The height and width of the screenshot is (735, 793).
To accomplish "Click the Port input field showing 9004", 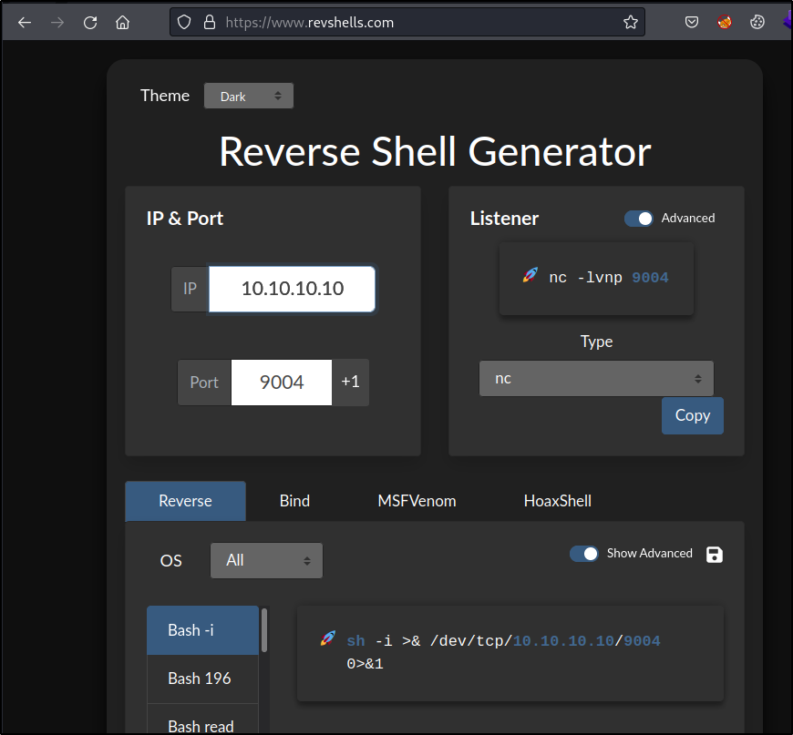I will (281, 383).
